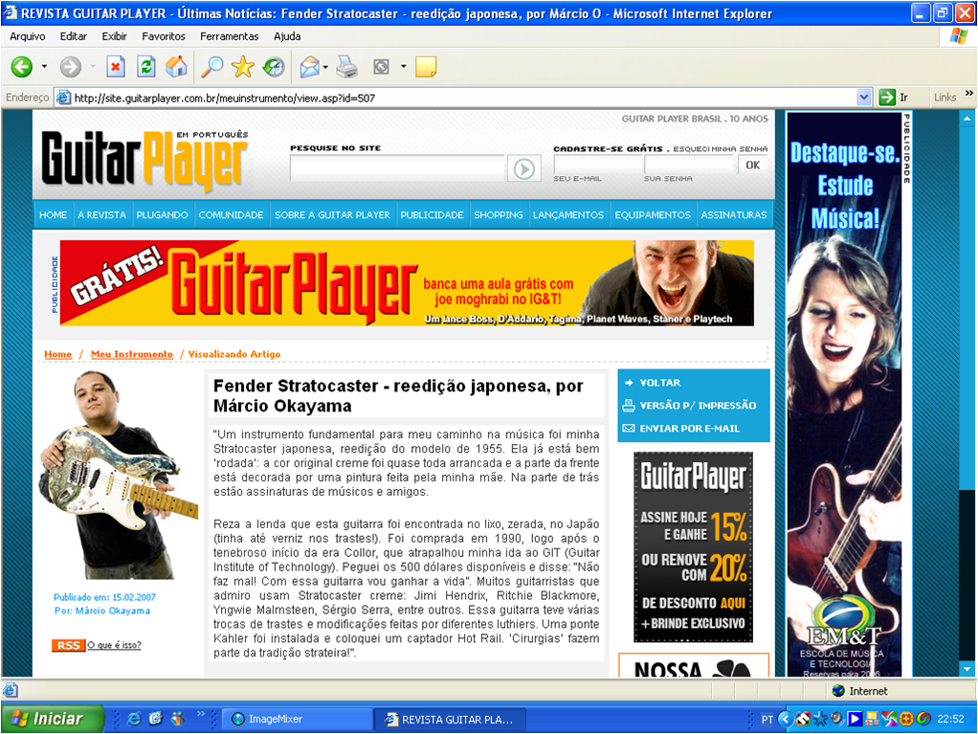Select the A REVISTA navigation tab

coord(101,214)
